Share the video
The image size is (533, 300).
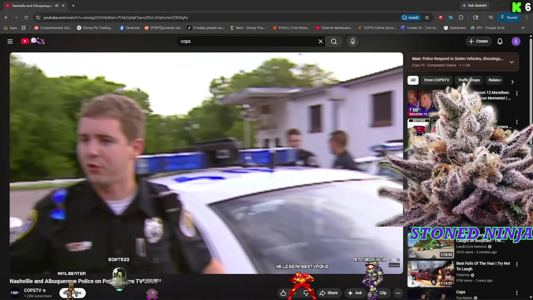pyautogui.click(x=329, y=293)
